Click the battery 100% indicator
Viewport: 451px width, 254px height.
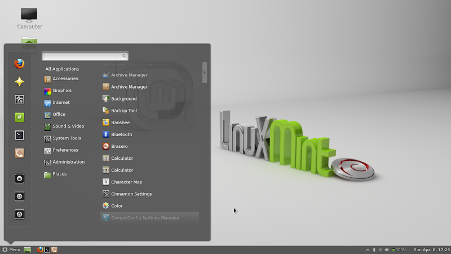399,249
